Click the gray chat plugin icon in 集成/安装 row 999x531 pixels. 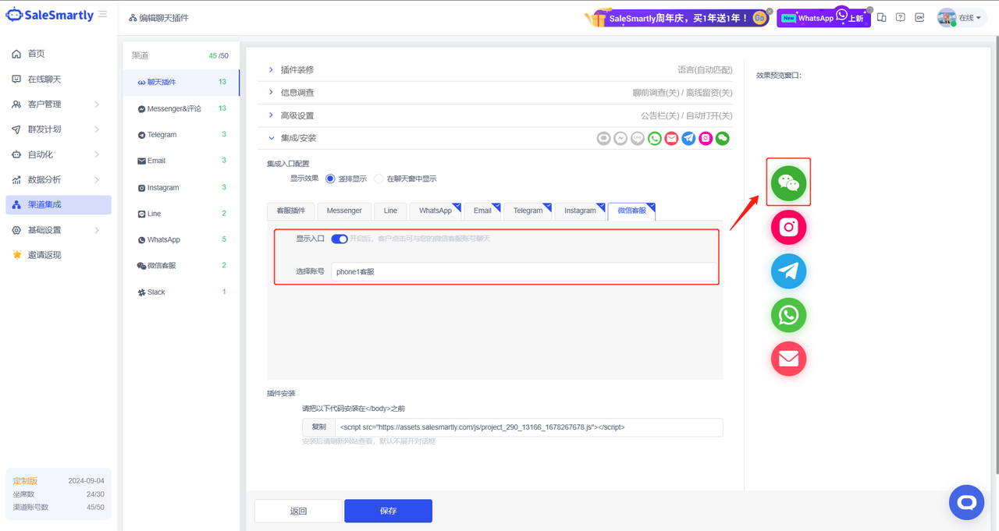tap(603, 138)
